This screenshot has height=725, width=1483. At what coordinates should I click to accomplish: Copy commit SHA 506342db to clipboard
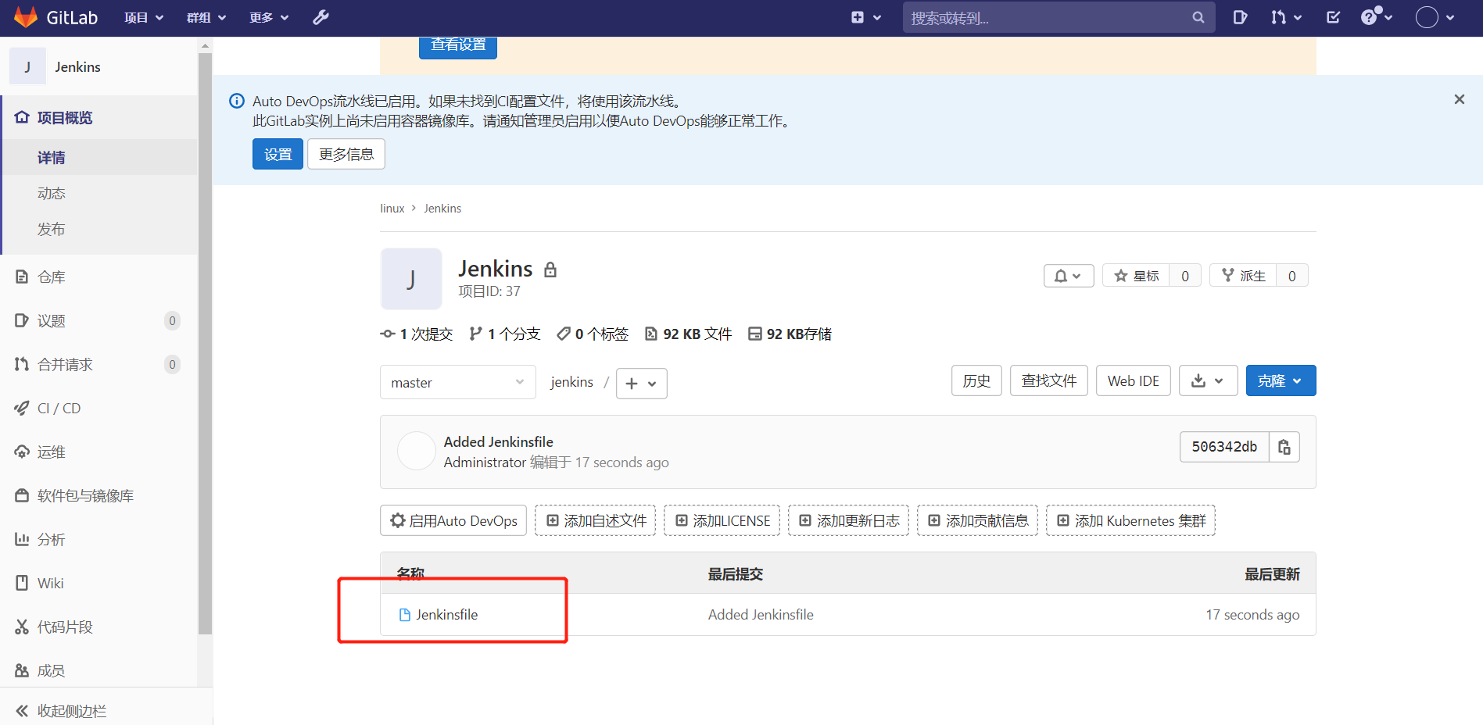click(x=1284, y=447)
